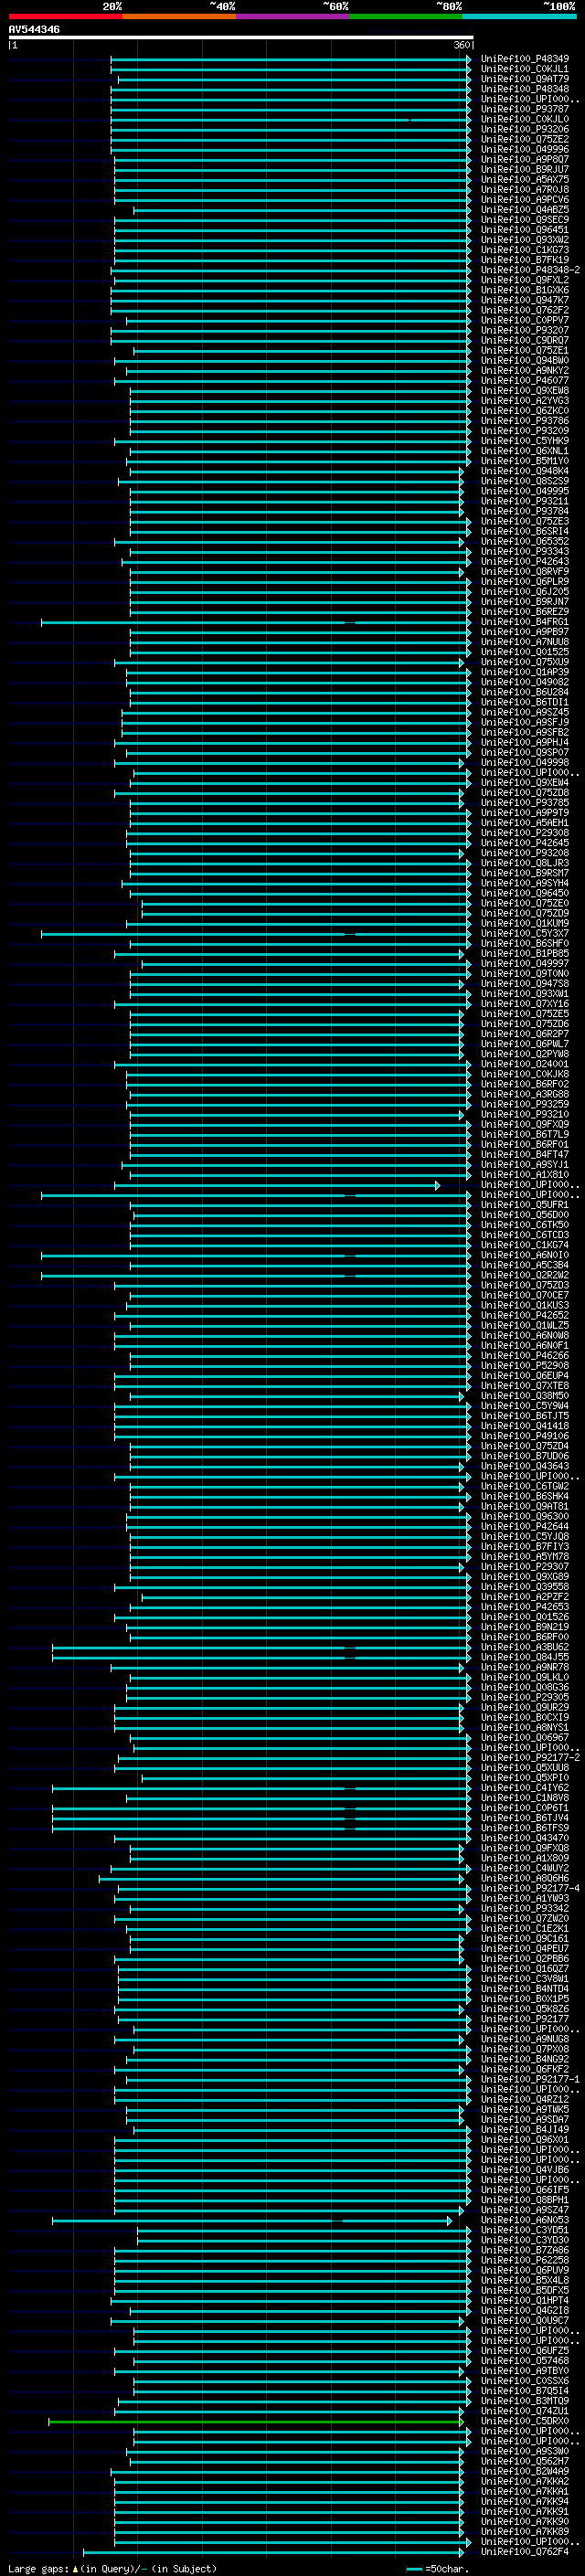Click the purple ~60% identity legend segment
The height and width of the screenshot is (2576, 585).
[292, 16]
